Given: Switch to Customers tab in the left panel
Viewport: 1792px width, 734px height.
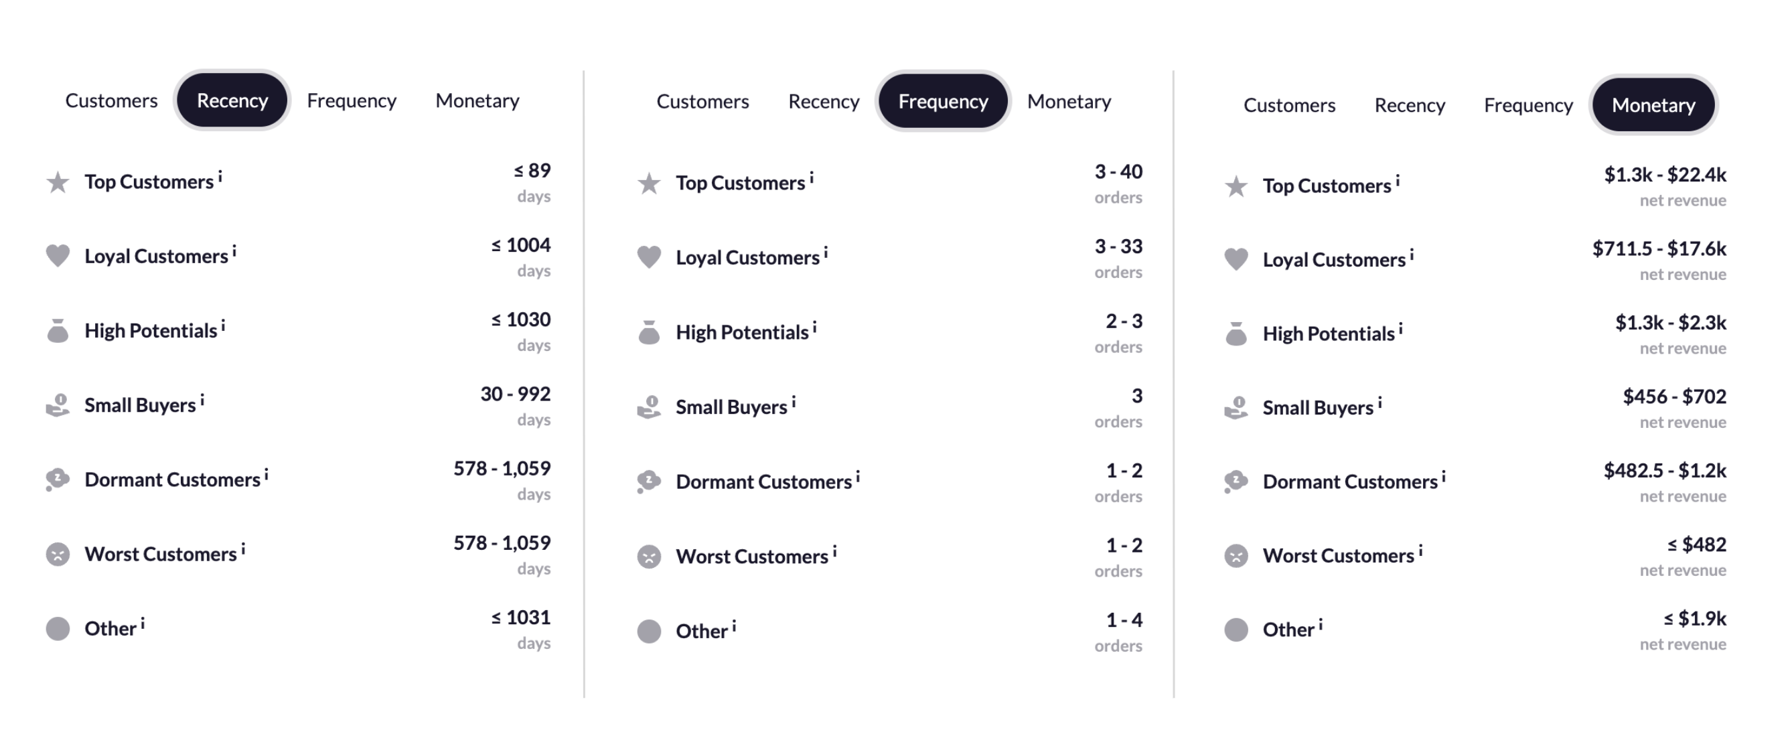Looking at the screenshot, I should pos(111,100).
